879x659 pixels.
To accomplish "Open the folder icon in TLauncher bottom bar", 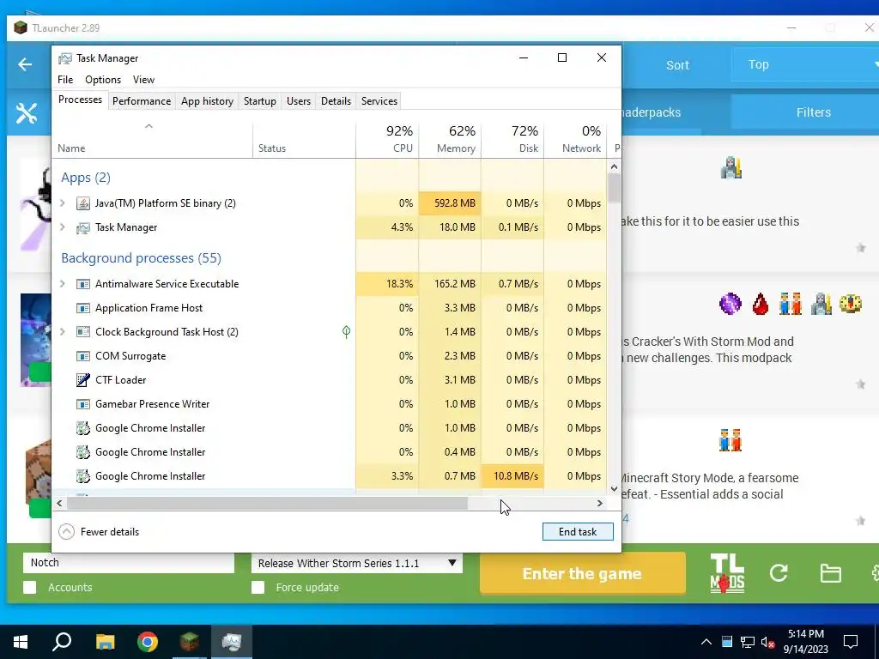I will click(x=830, y=573).
